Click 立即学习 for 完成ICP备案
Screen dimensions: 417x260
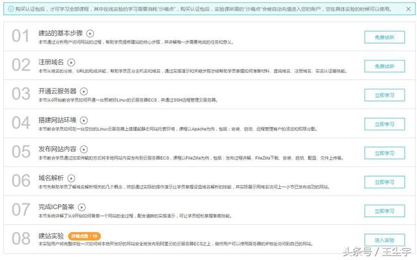click(384, 211)
